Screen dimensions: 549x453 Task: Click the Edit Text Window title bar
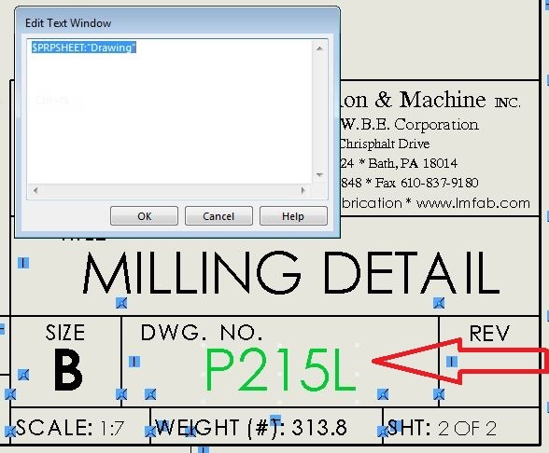177,23
